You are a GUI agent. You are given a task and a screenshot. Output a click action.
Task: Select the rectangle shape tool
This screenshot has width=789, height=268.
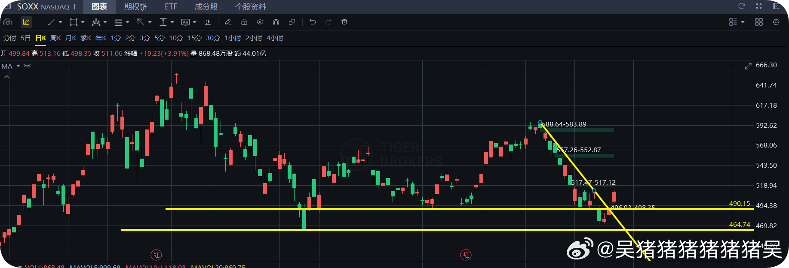[x=74, y=22]
